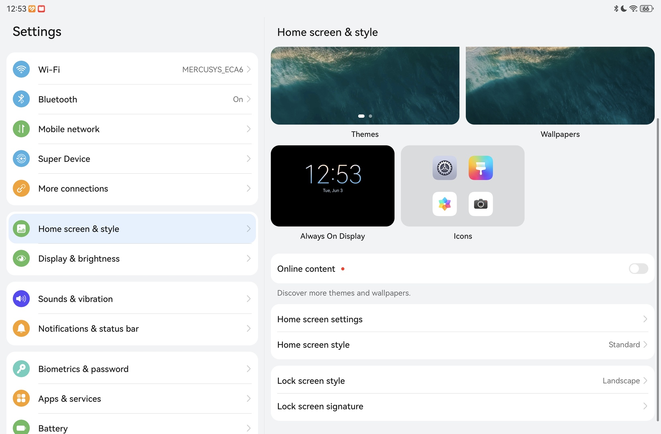This screenshot has width=661, height=434.
Task: Click the Settings gear icon in Icons preview
Action: 445,168
